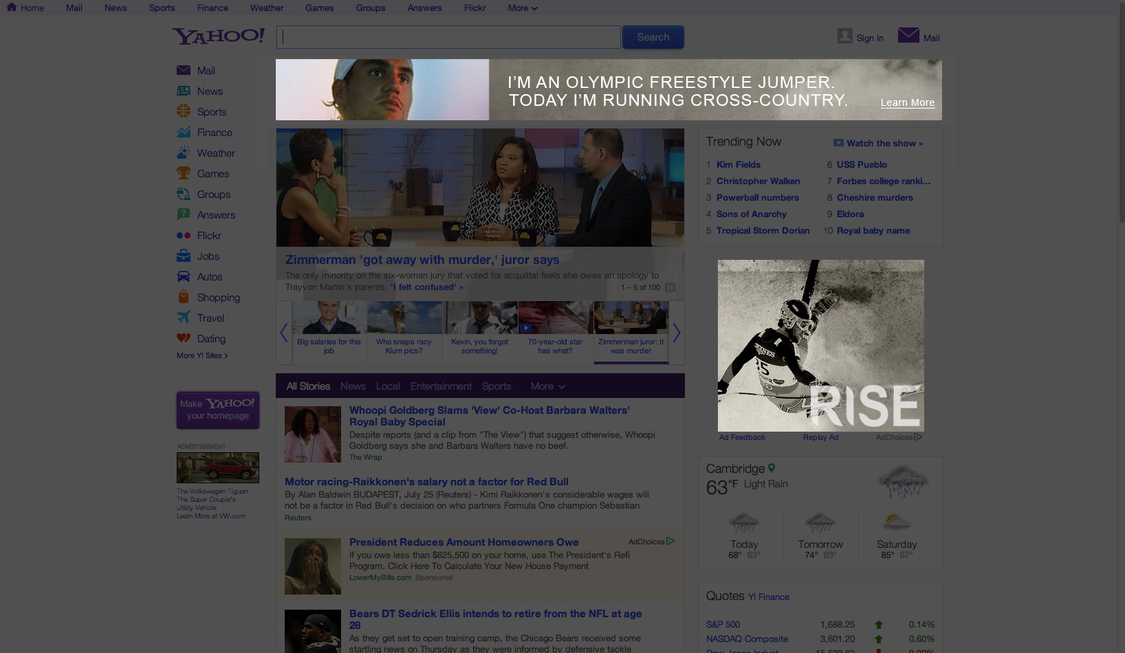The height and width of the screenshot is (653, 1125).
Task: Pause the featured story slideshow
Action: coord(670,287)
